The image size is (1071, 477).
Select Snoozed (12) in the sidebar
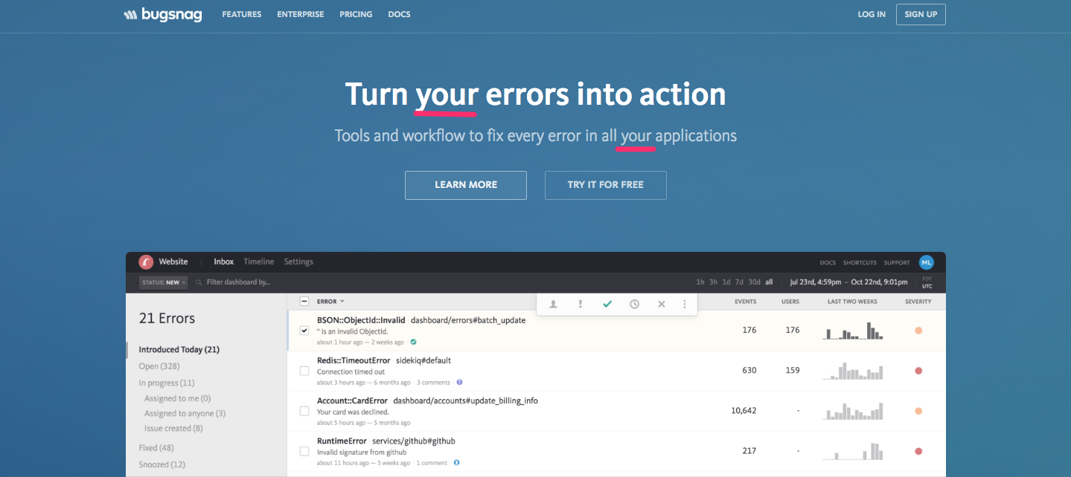click(x=162, y=464)
